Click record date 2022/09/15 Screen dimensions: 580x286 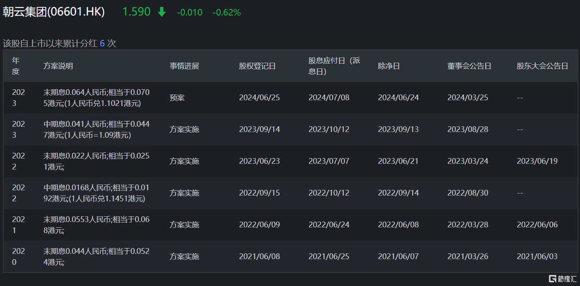coord(259,193)
